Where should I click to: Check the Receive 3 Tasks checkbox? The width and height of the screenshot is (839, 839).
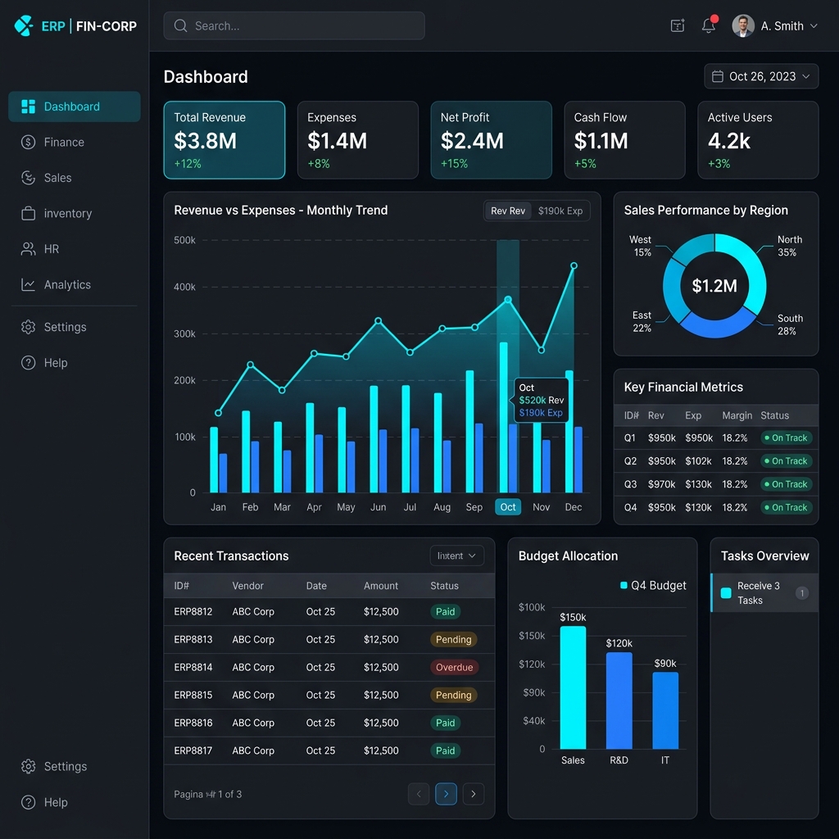[x=726, y=593]
